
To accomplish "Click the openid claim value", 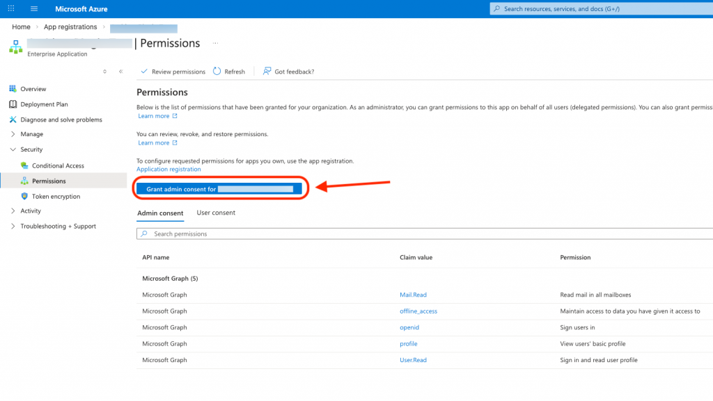I will click(x=409, y=327).
